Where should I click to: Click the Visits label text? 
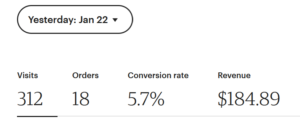[28, 75]
